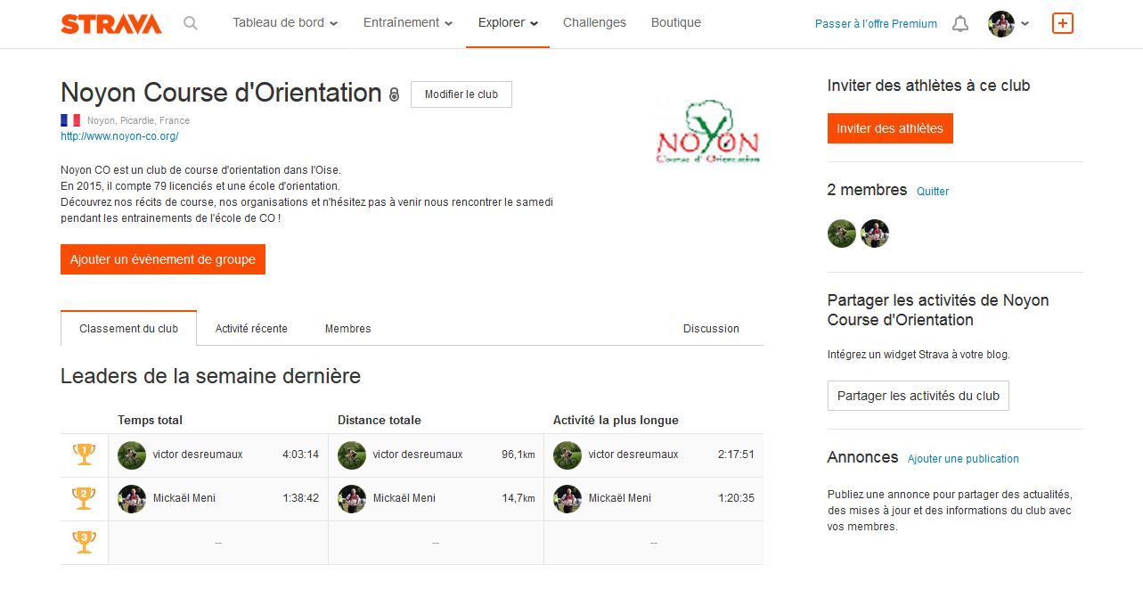1143x598 pixels.
Task: Click Quitter to leave the club
Action: coord(933,192)
